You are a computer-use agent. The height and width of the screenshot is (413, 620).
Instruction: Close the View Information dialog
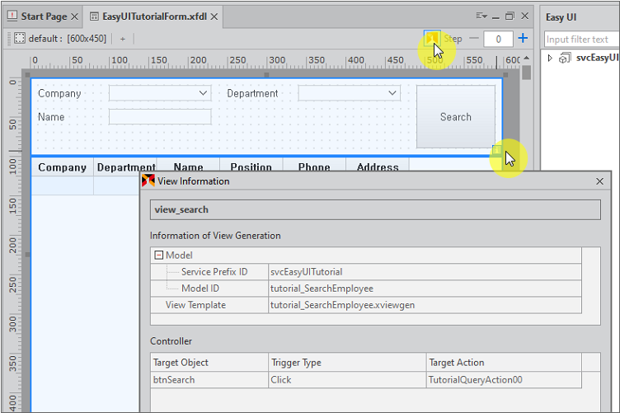(x=599, y=181)
